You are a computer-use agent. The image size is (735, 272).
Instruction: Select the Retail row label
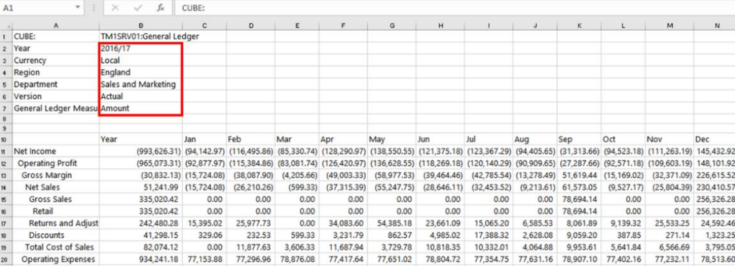click(56, 211)
